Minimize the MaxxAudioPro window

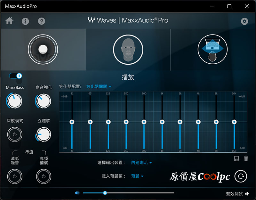click(212, 6)
